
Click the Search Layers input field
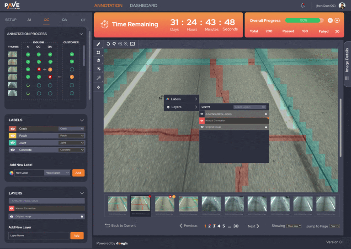[x=250, y=107]
